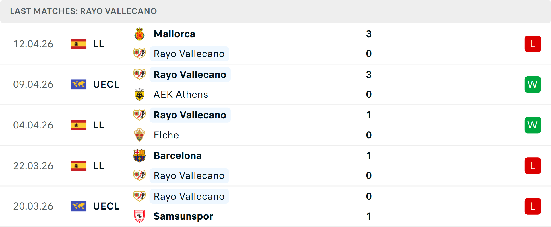Click the Spain flag next to LL label
Screen dimensions: 551x227
tap(79, 44)
